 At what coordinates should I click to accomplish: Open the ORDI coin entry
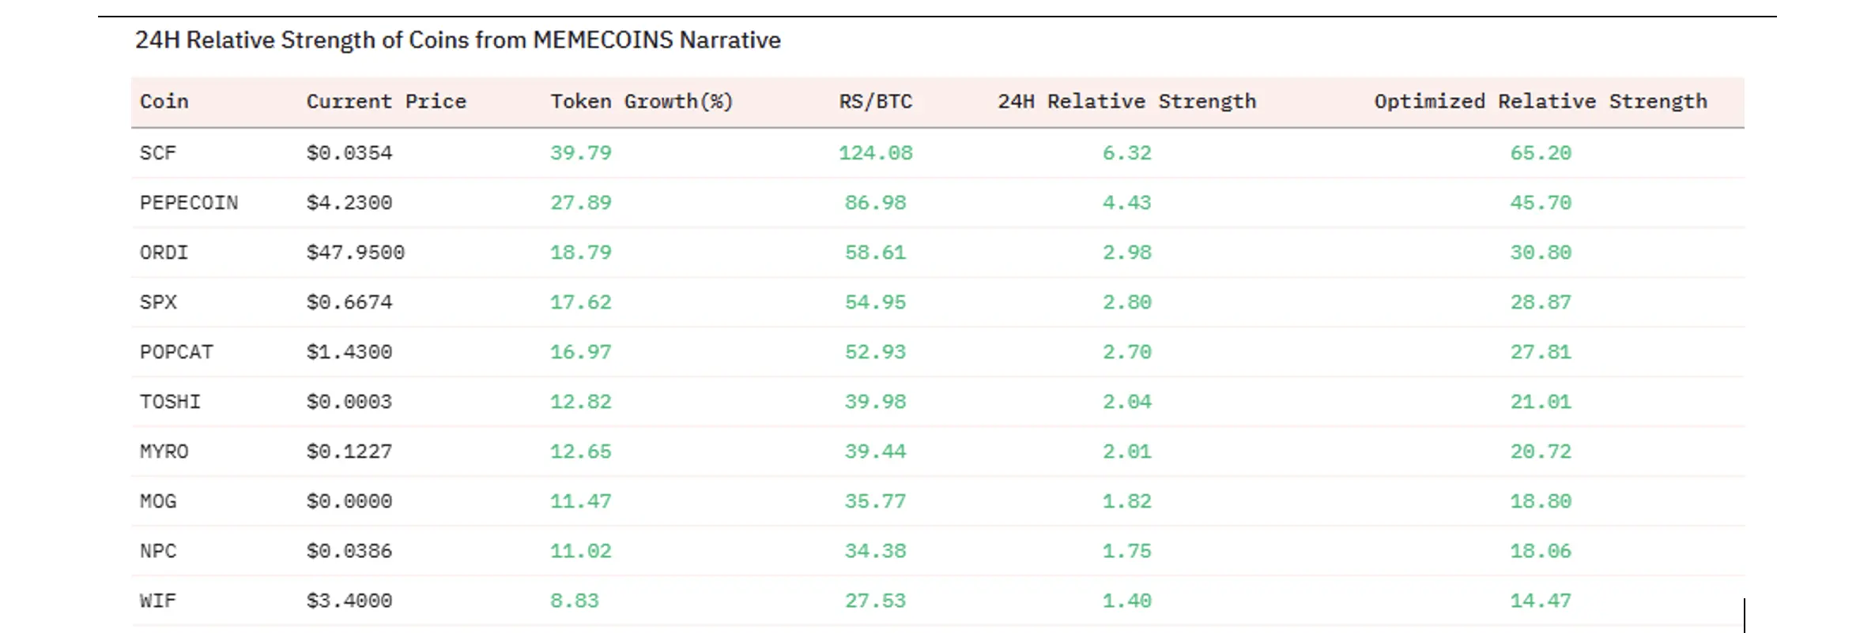point(164,253)
